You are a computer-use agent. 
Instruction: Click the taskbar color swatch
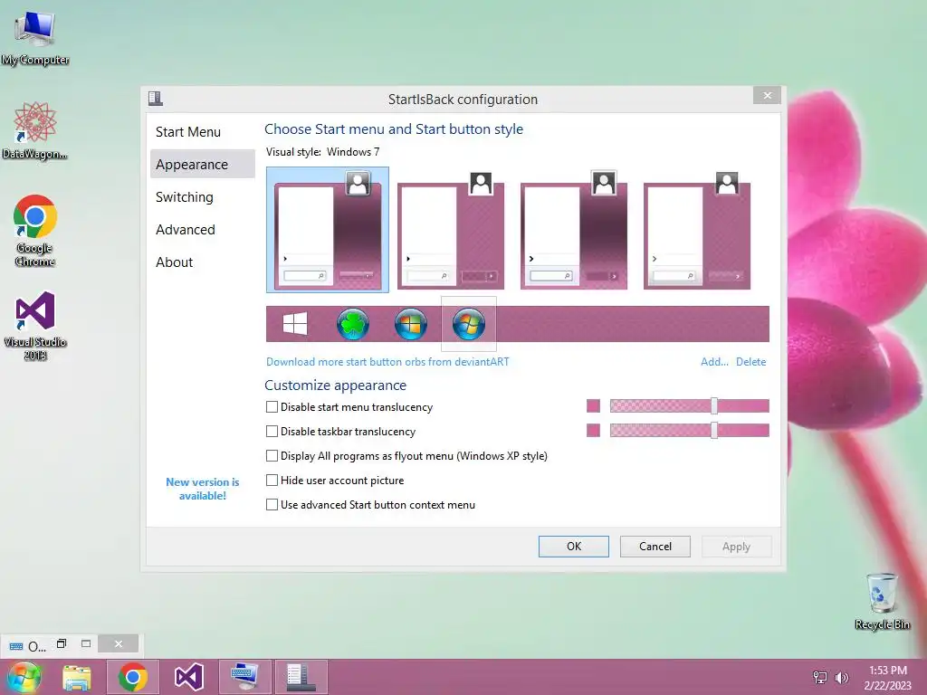[x=593, y=430]
